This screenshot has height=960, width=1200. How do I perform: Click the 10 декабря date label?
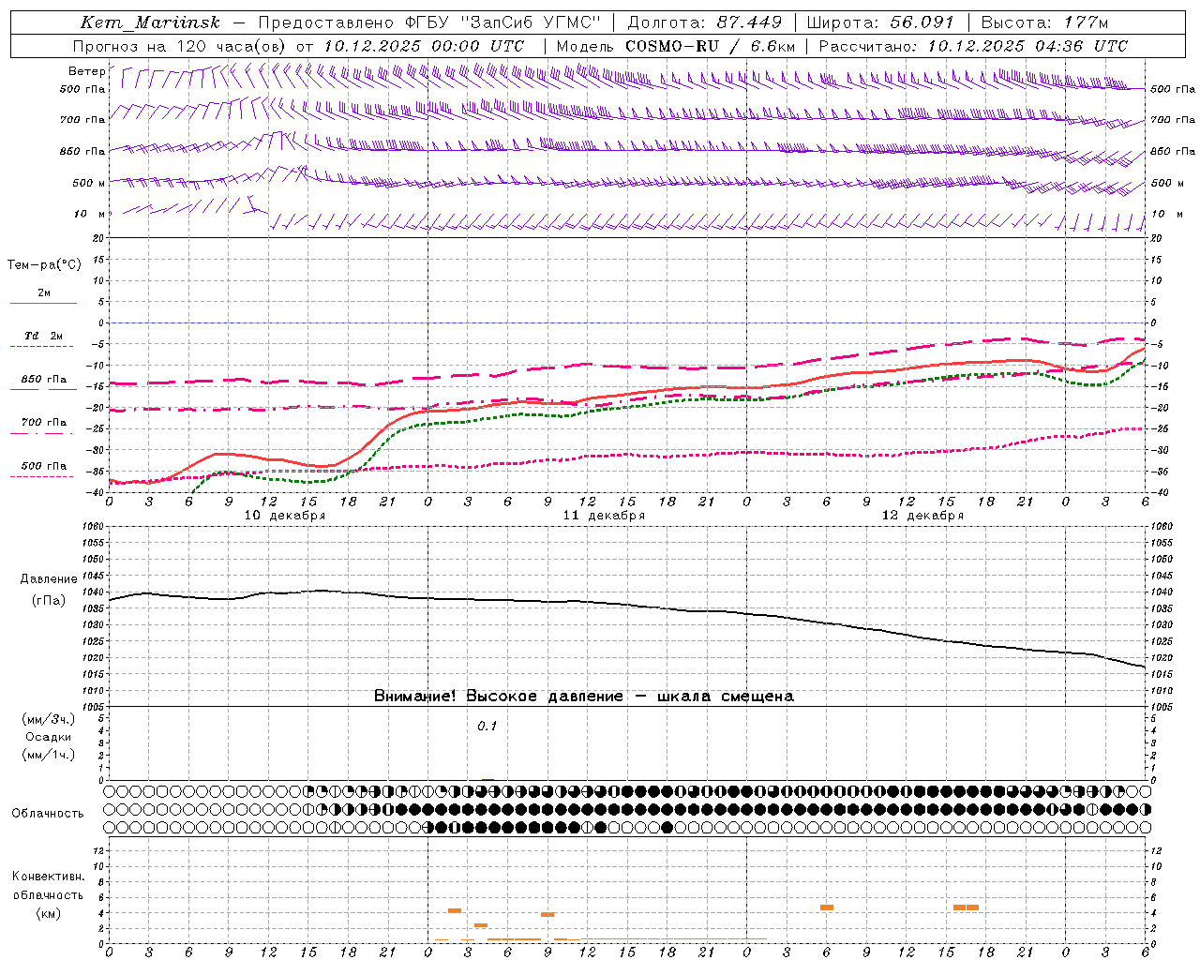coord(285,516)
